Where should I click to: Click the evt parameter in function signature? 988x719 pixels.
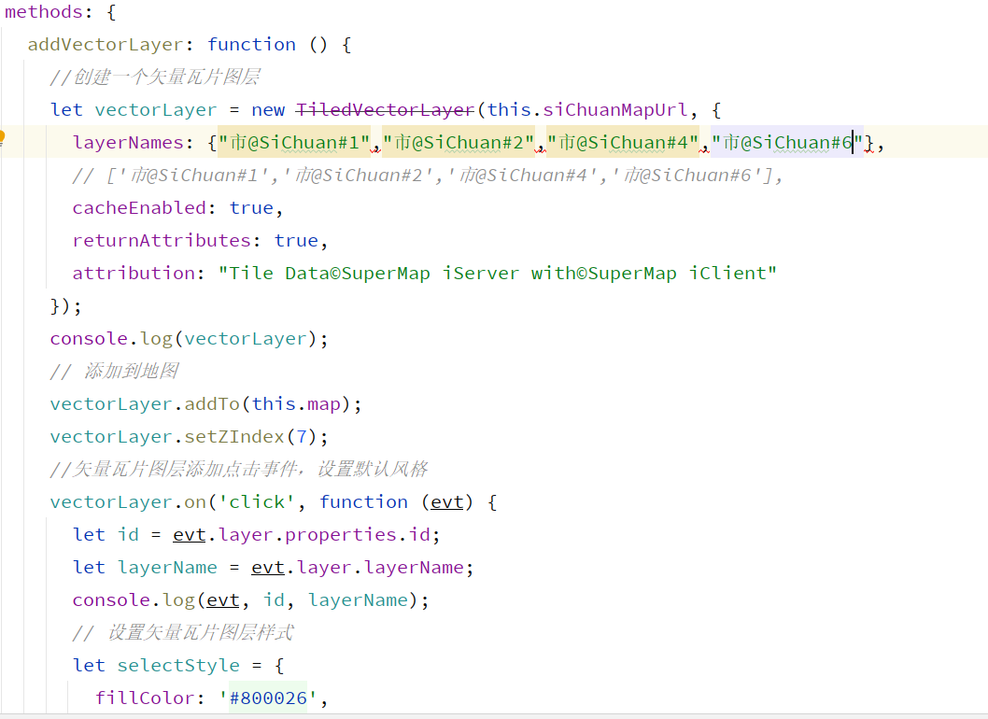pos(446,502)
